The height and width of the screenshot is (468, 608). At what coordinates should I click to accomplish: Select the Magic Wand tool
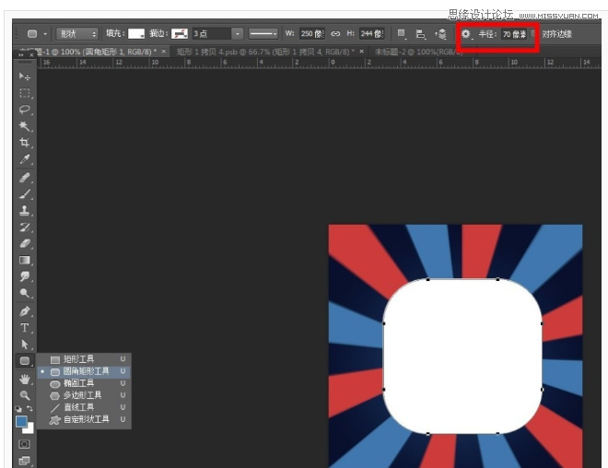click(x=25, y=125)
